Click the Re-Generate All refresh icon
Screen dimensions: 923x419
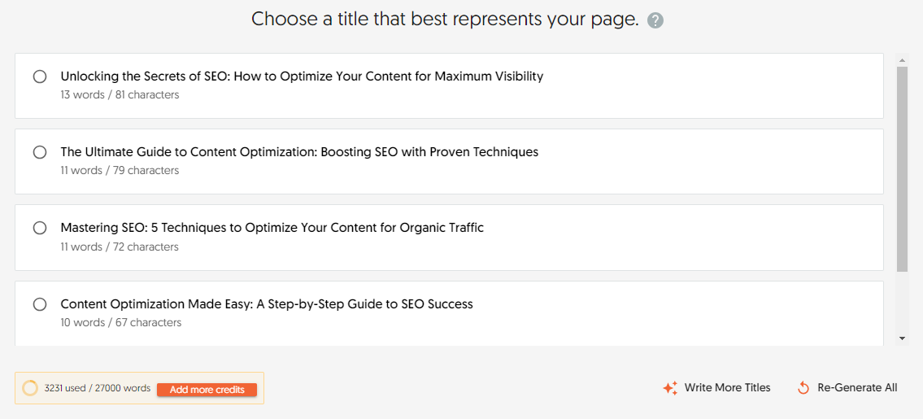(803, 388)
